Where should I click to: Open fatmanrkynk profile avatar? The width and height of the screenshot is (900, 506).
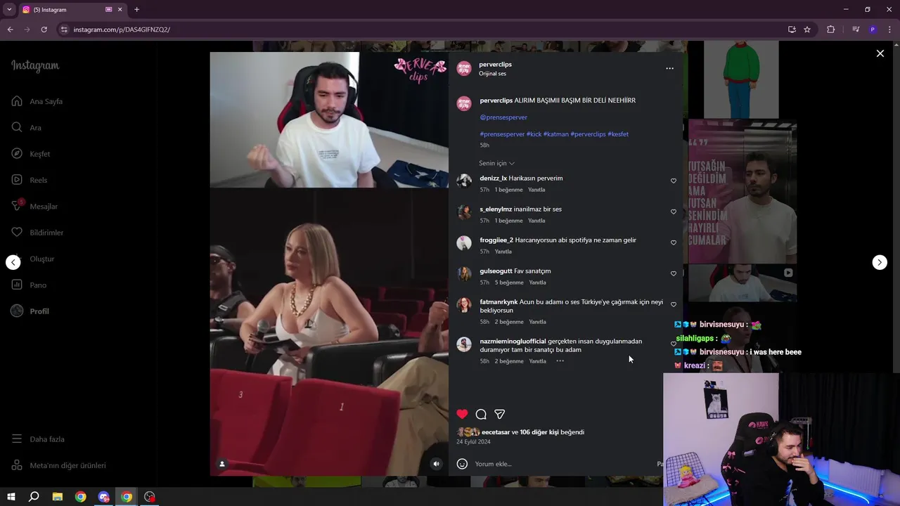(x=464, y=305)
